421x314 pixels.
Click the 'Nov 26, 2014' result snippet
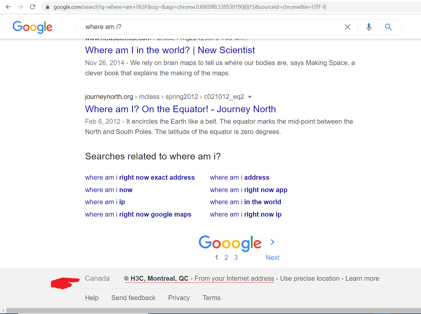coord(220,68)
